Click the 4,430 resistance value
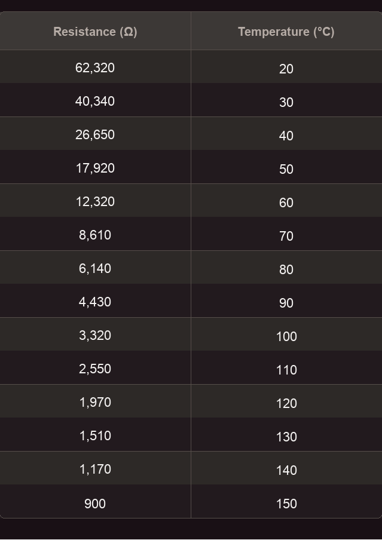382x540 pixels. click(95, 302)
